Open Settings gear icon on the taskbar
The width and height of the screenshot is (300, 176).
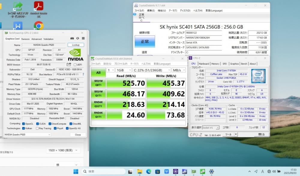tap(211, 171)
